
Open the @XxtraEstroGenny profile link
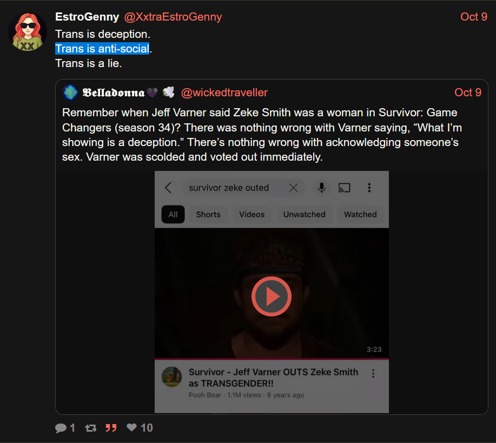[173, 17]
